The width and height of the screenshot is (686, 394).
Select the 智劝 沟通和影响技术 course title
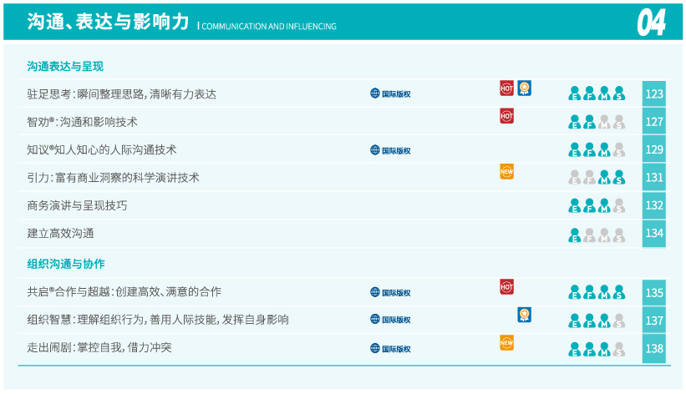[x=82, y=122]
